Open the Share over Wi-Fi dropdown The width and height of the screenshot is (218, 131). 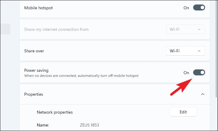click(185, 51)
